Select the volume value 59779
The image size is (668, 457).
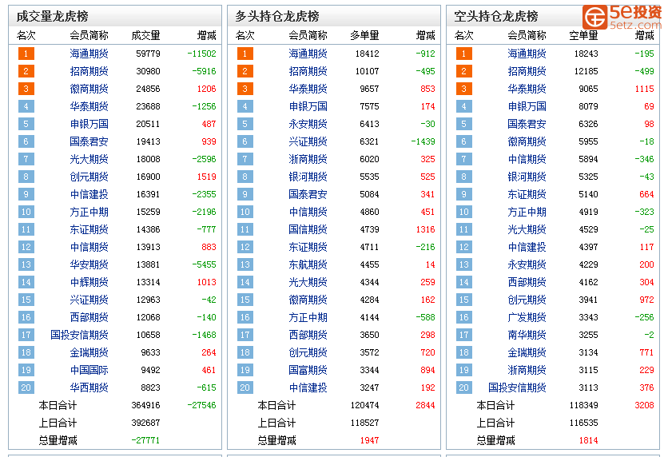(x=149, y=54)
